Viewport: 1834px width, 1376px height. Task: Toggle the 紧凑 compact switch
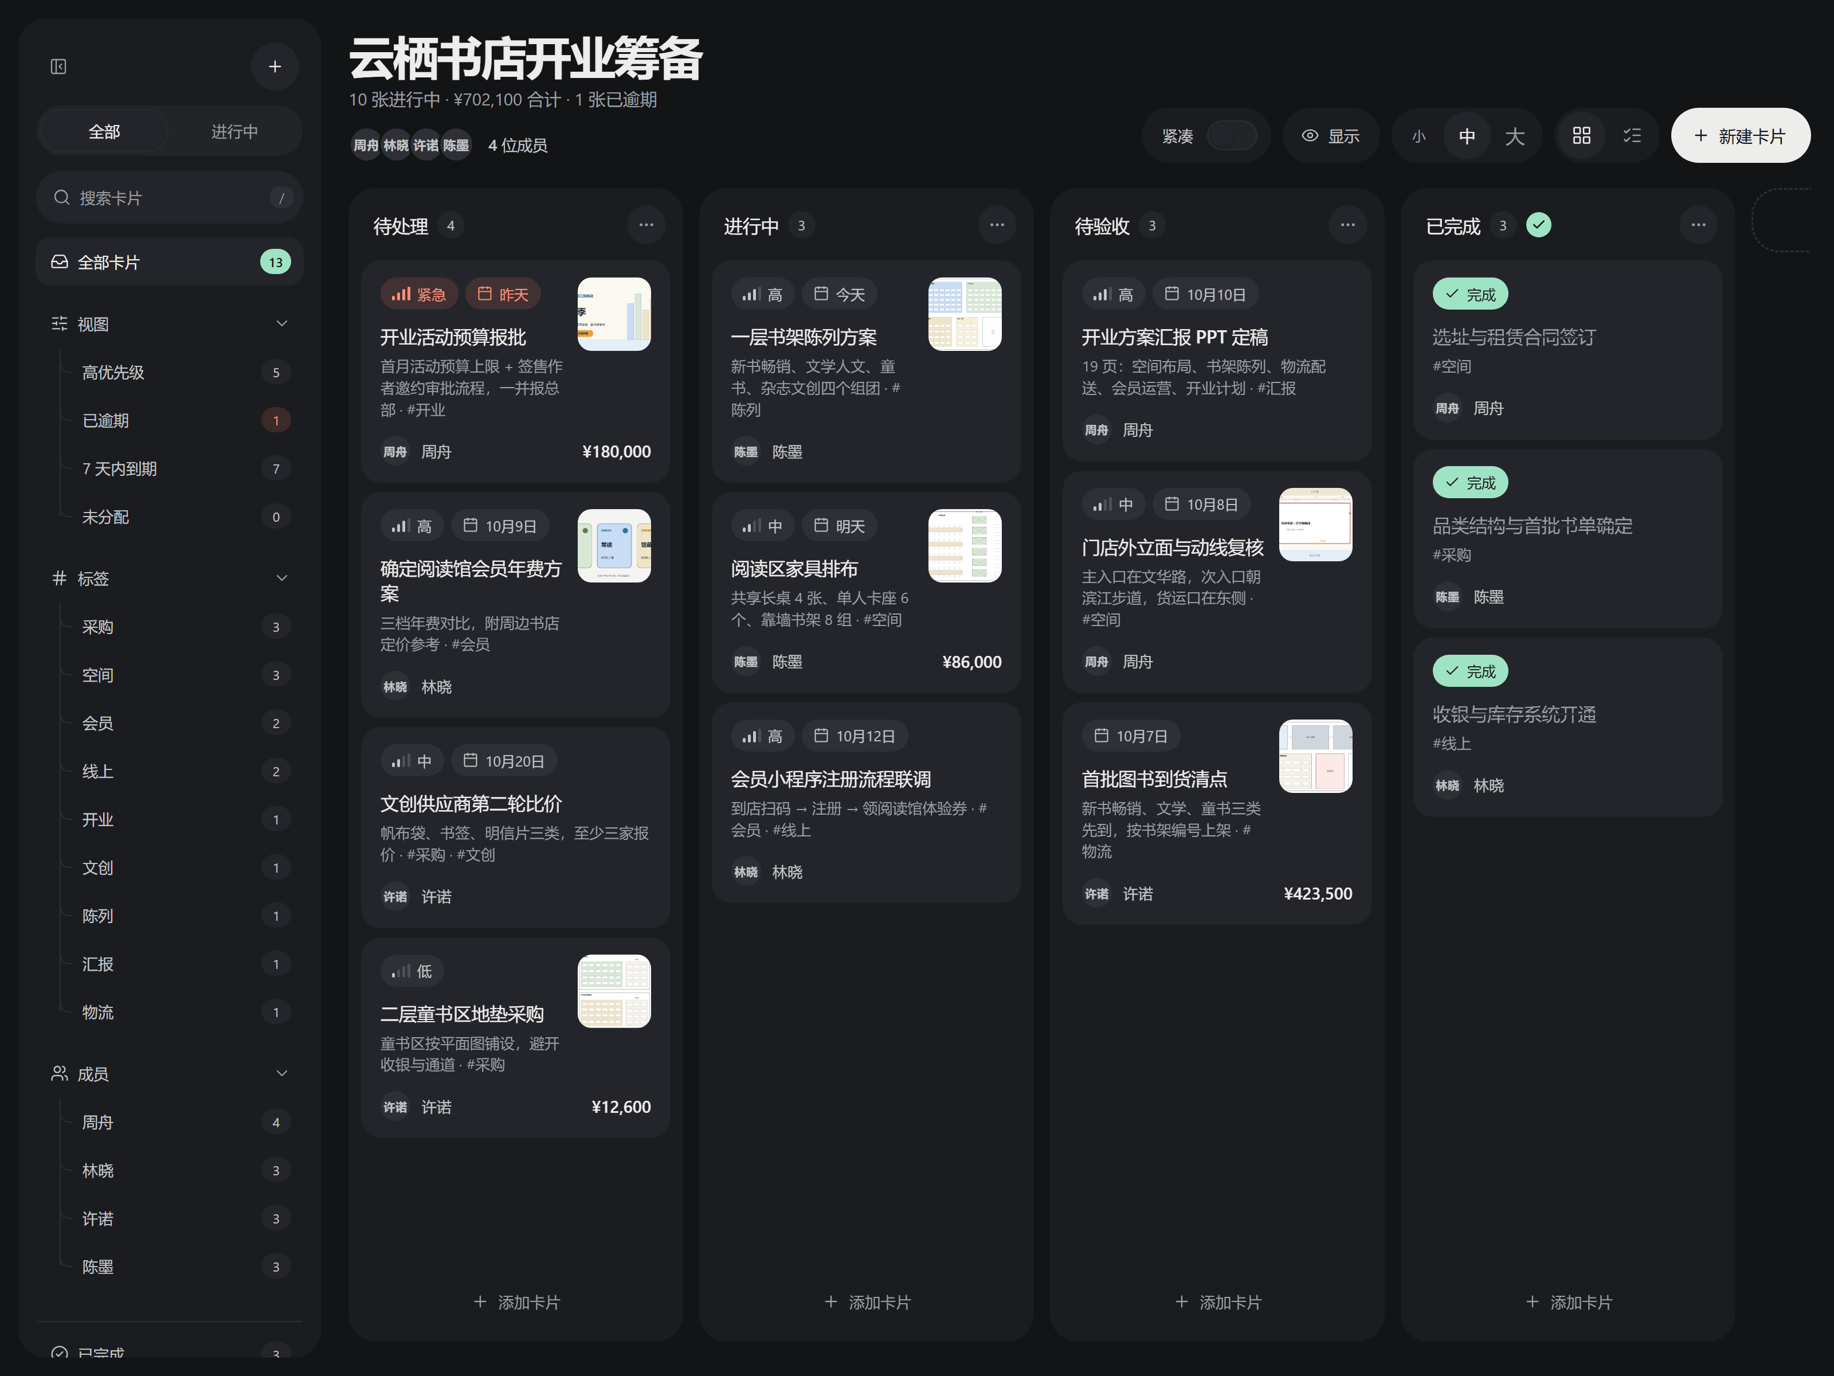coord(1231,136)
